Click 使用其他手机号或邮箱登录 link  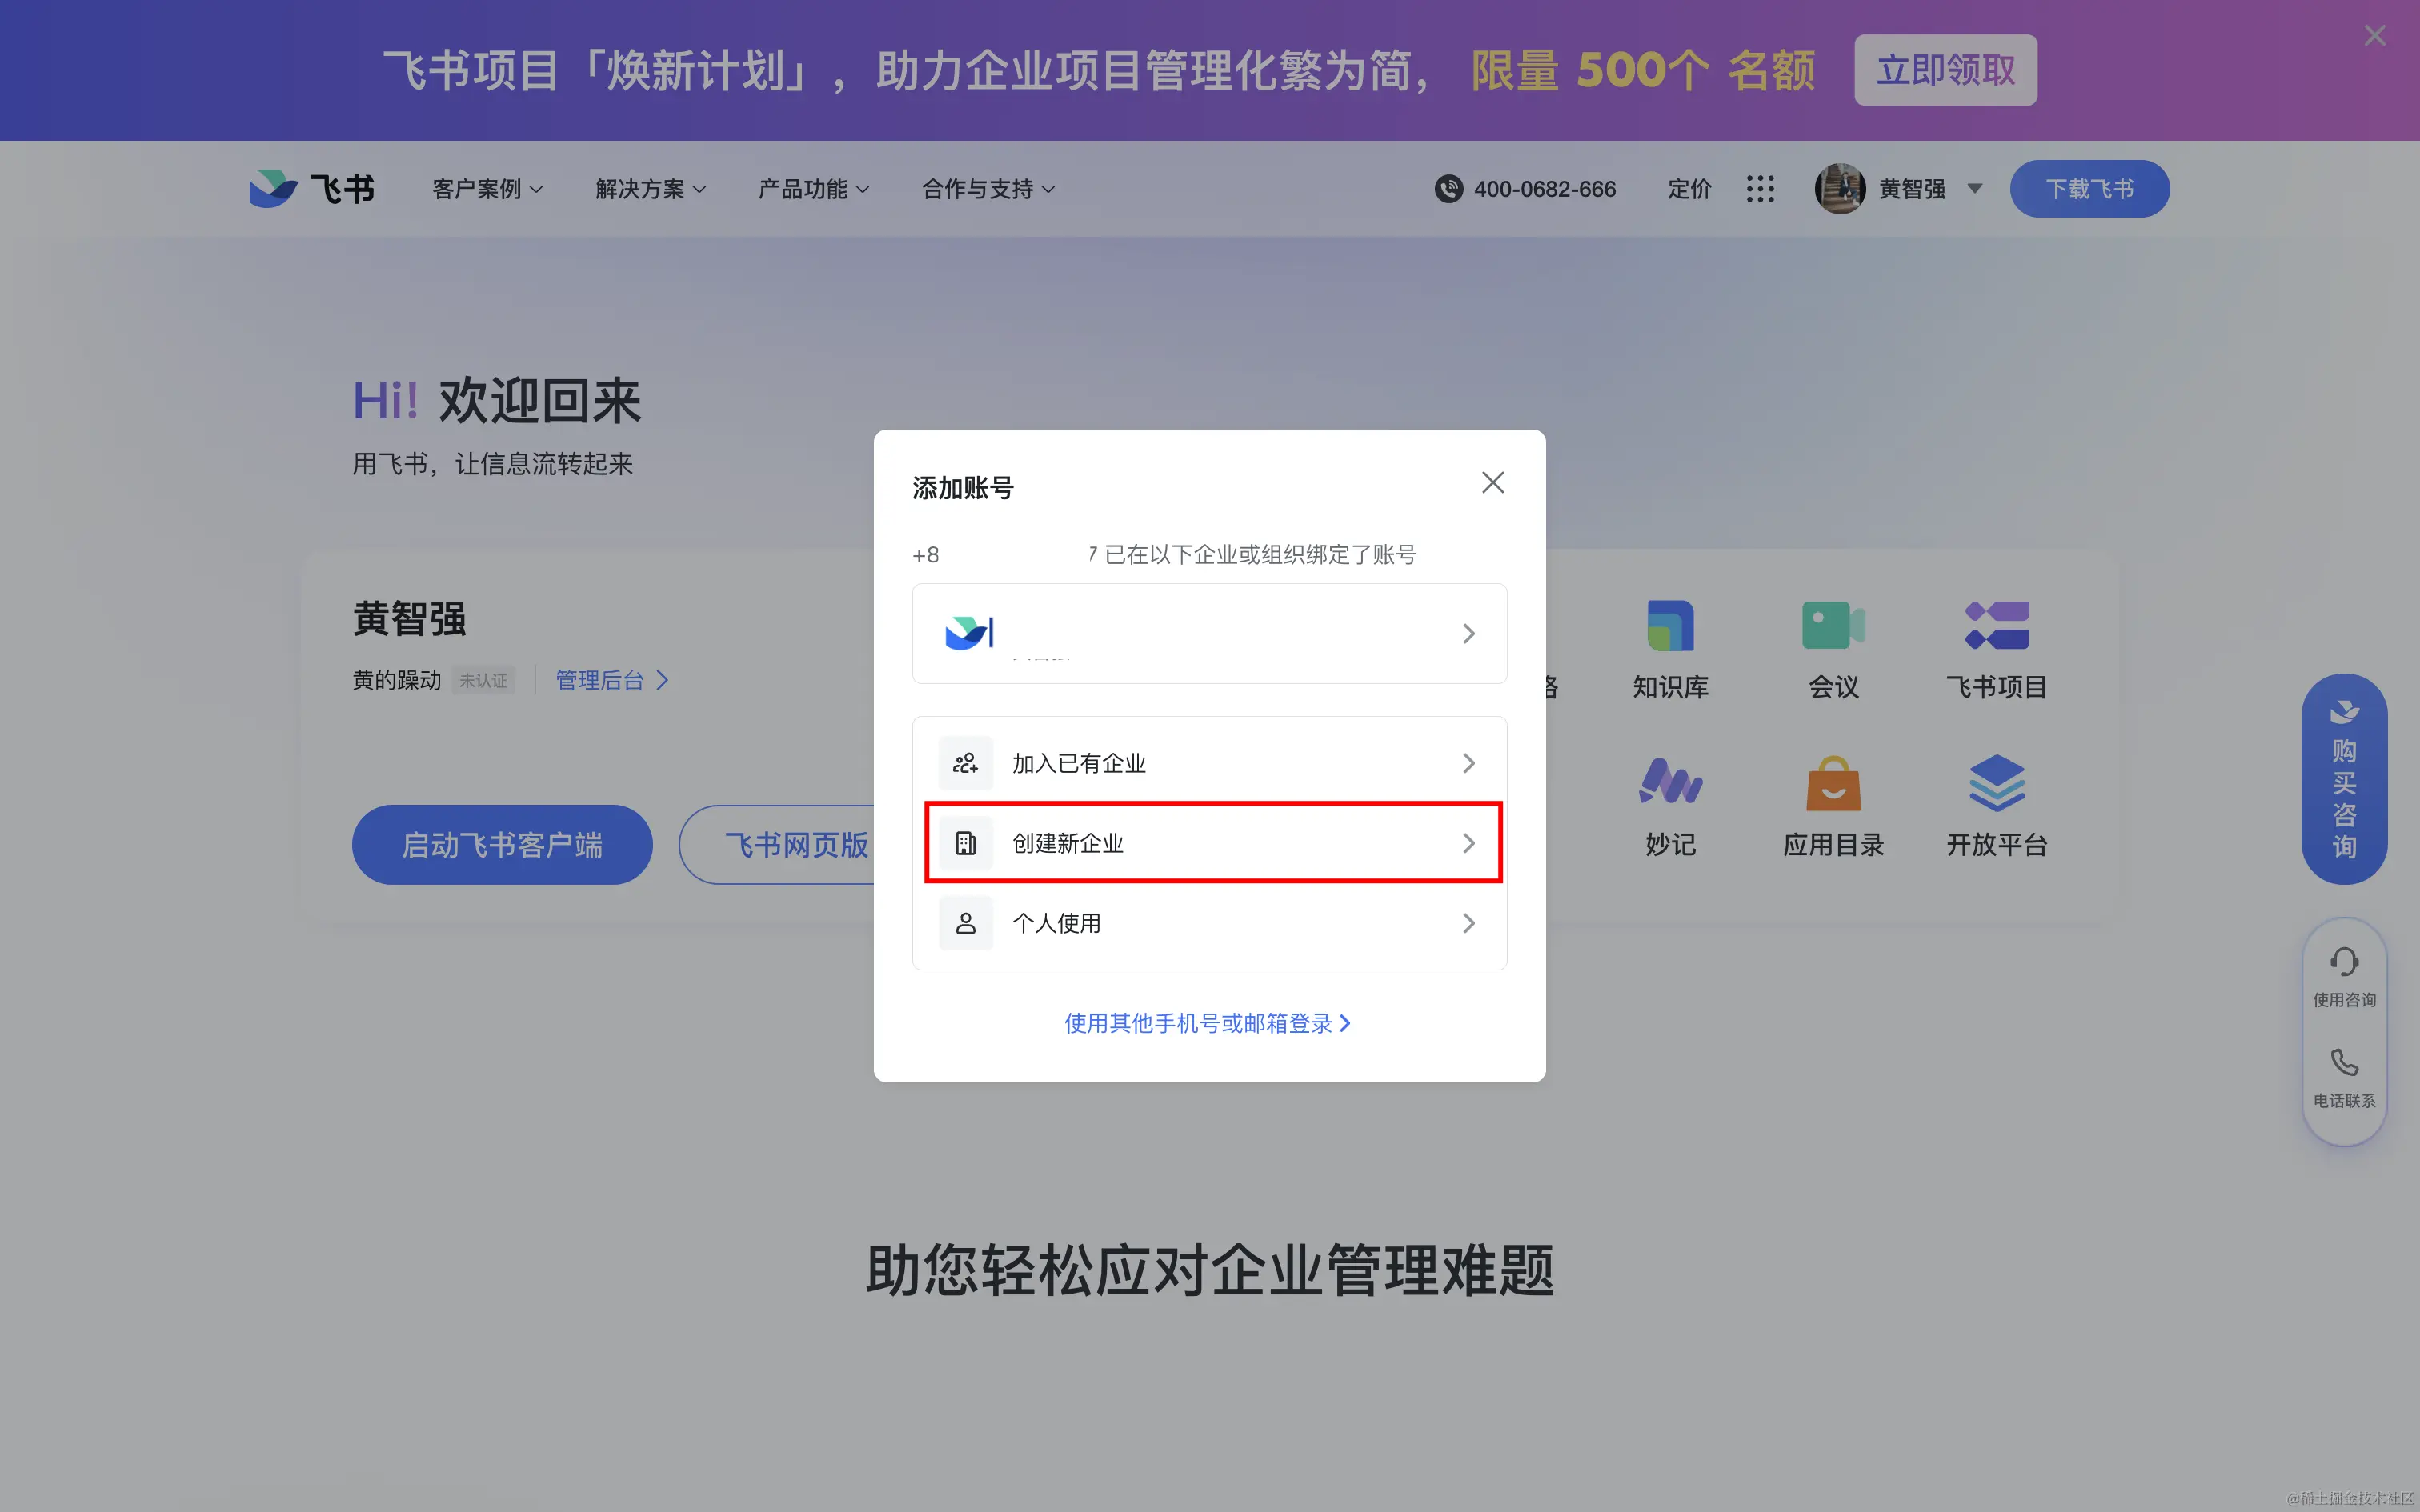1206,1023
